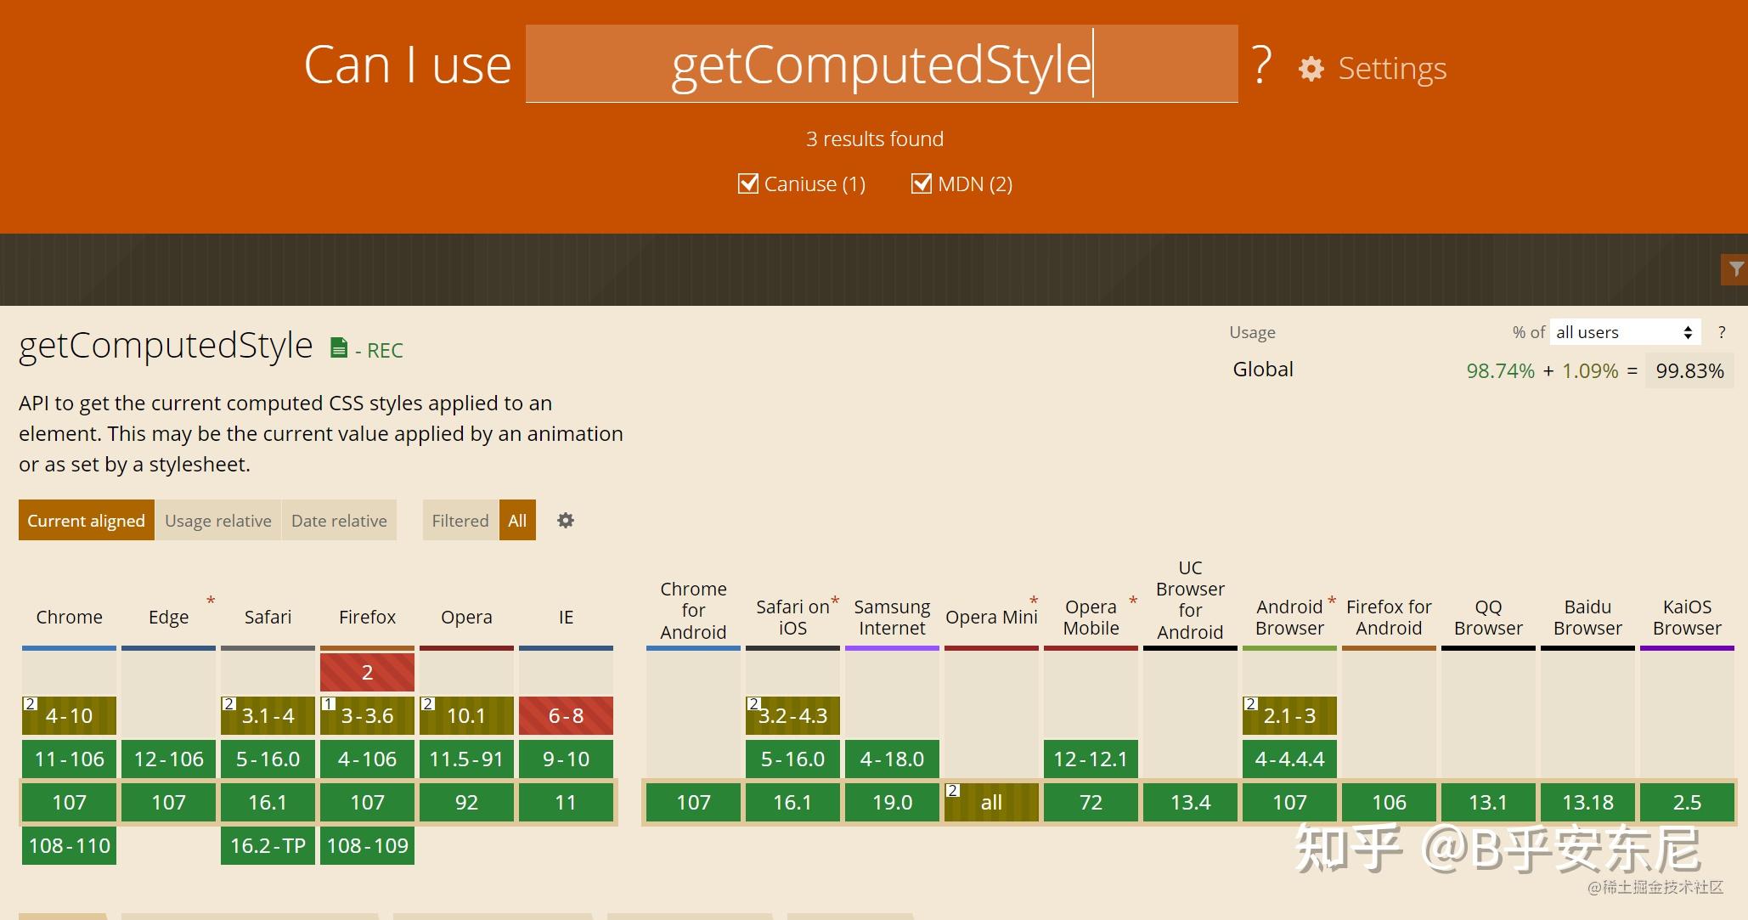Image resolution: width=1748 pixels, height=920 pixels.
Task: Click the All filter button
Action: click(x=517, y=520)
